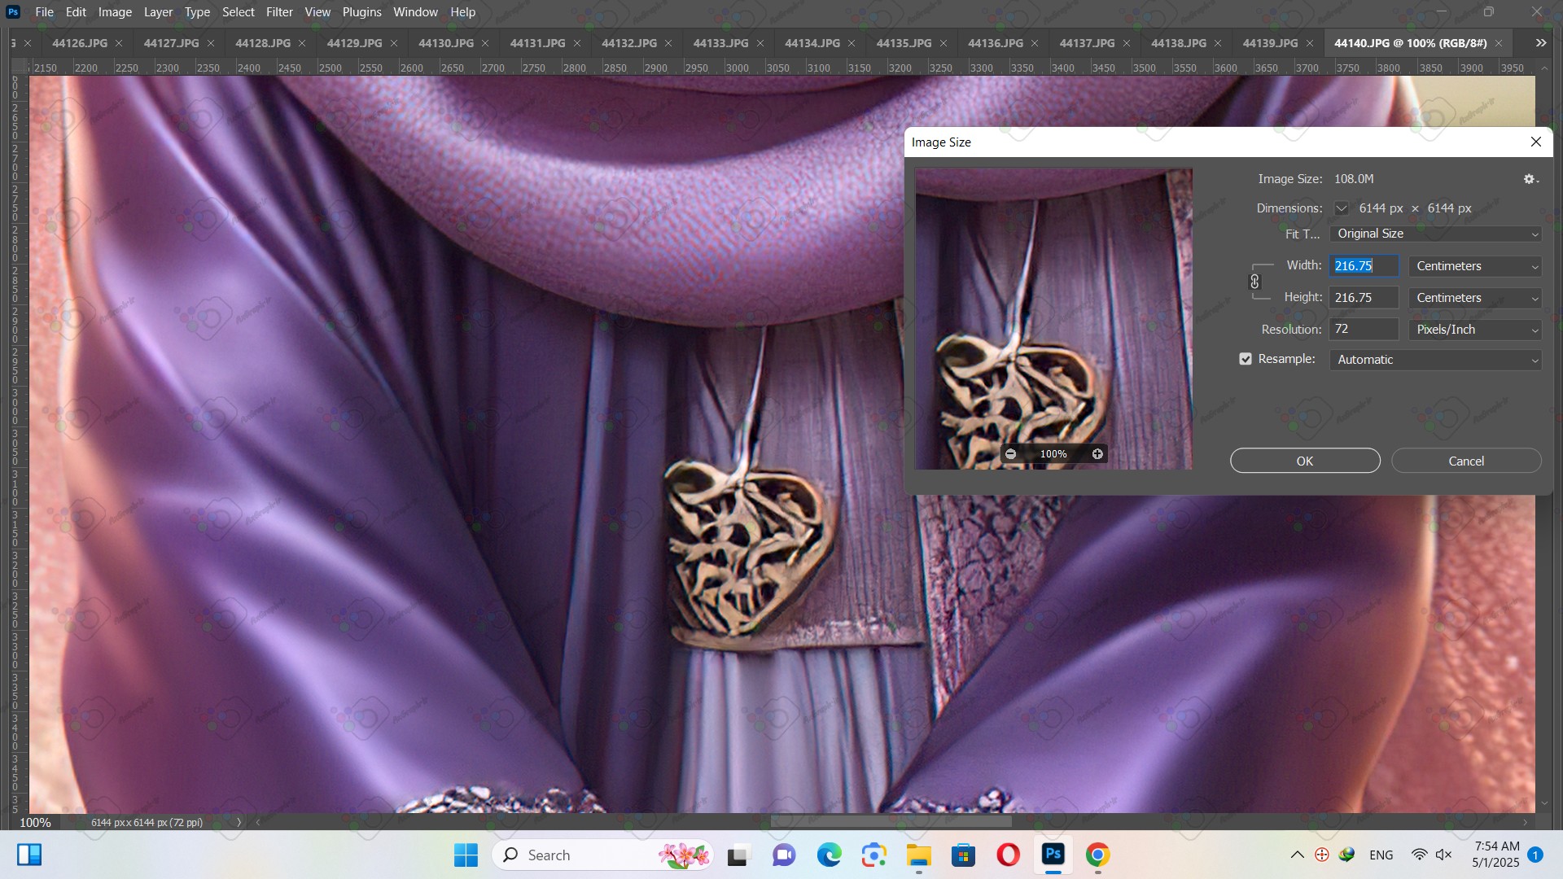
Task: Click the horizontal scrollbar thumb
Action: pyautogui.click(x=891, y=822)
